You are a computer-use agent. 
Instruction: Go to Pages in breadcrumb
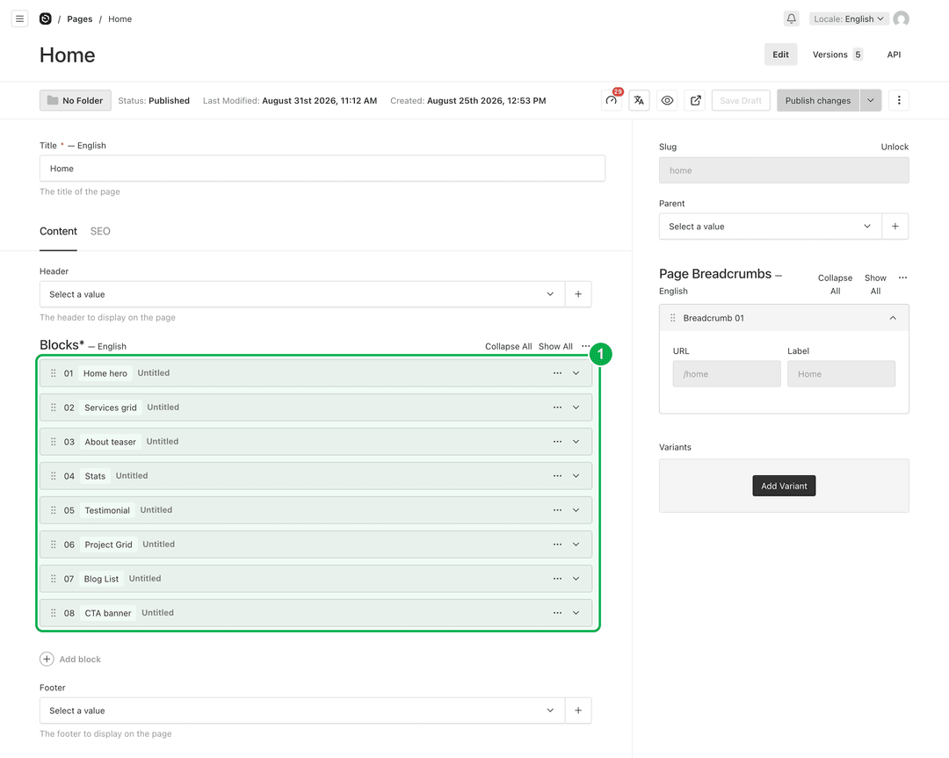click(80, 18)
